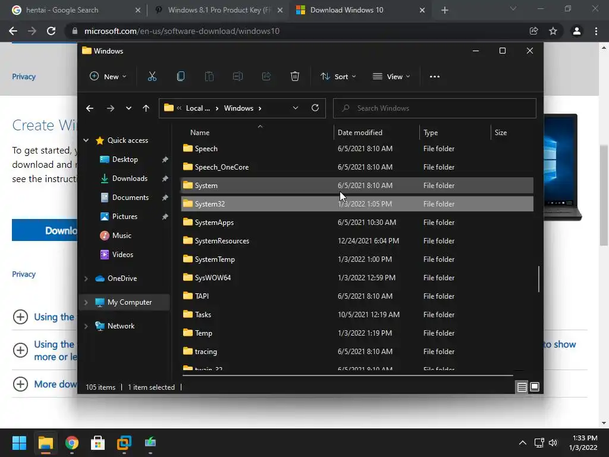Click the clock and date in taskbar
Screen dimensions: 609x457
[583, 443]
